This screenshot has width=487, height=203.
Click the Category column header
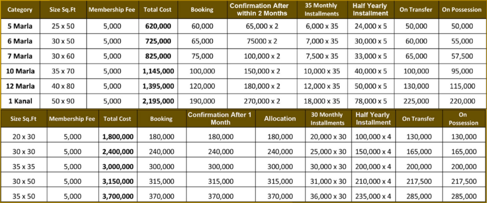coord(20,10)
